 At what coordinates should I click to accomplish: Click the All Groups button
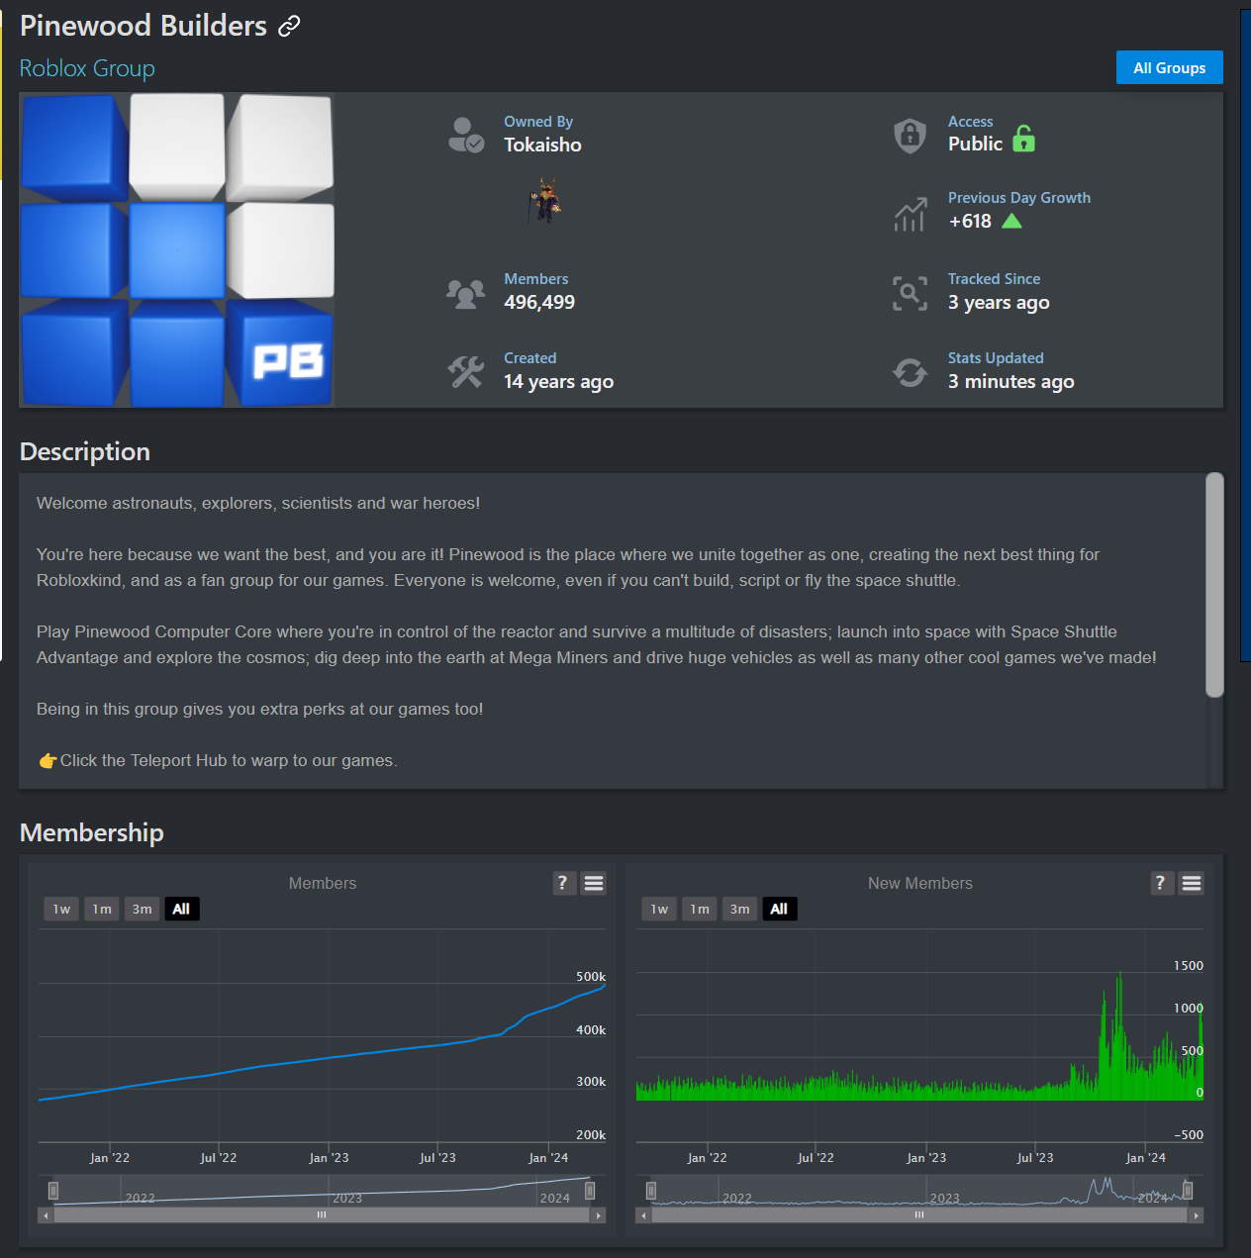pyautogui.click(x=1169, y=67)
